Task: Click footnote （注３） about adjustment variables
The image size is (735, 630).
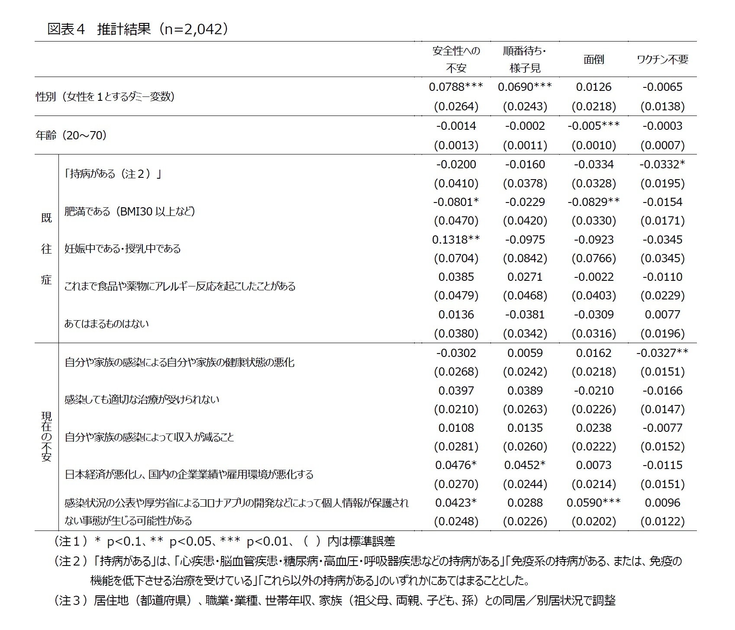Action: (334, 601)
